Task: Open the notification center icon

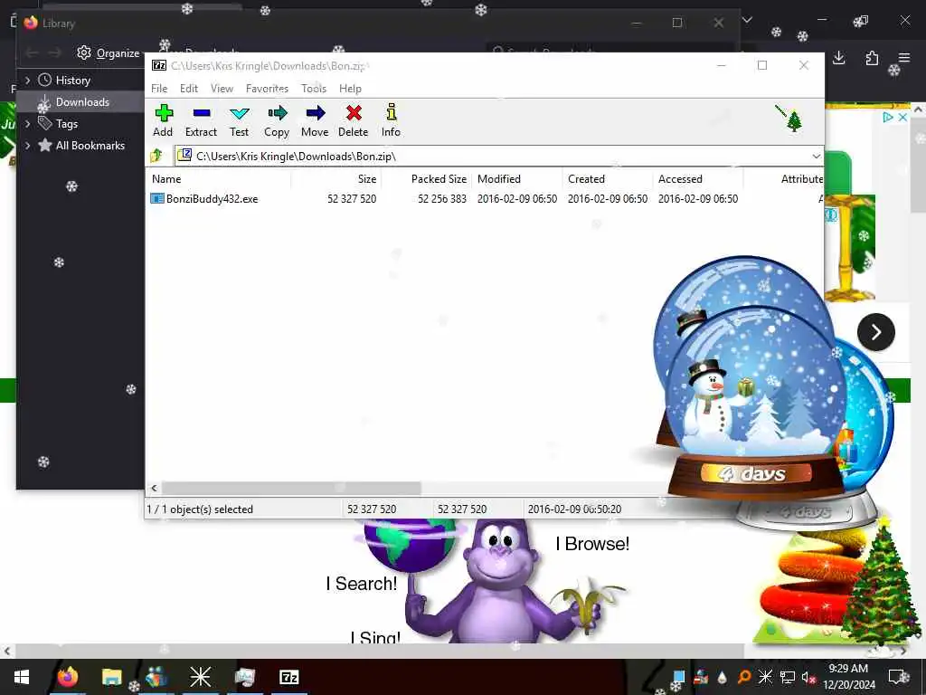Action: pyautogui.click(x=898, y=677)
